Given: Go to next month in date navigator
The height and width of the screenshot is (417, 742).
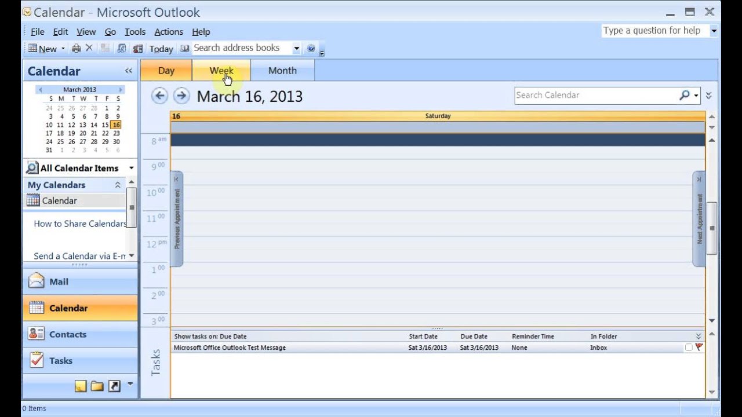Looking at the screenshot, I should pos(121,90).
